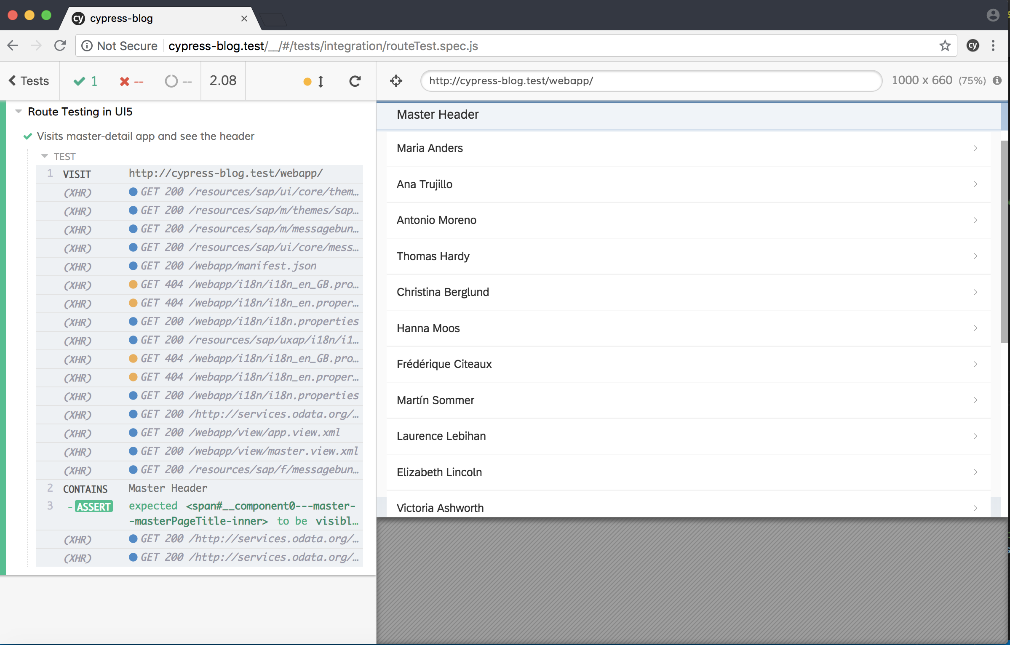Open the Maria Anders list item
The image size is (1010, 645).
(688, 148)
